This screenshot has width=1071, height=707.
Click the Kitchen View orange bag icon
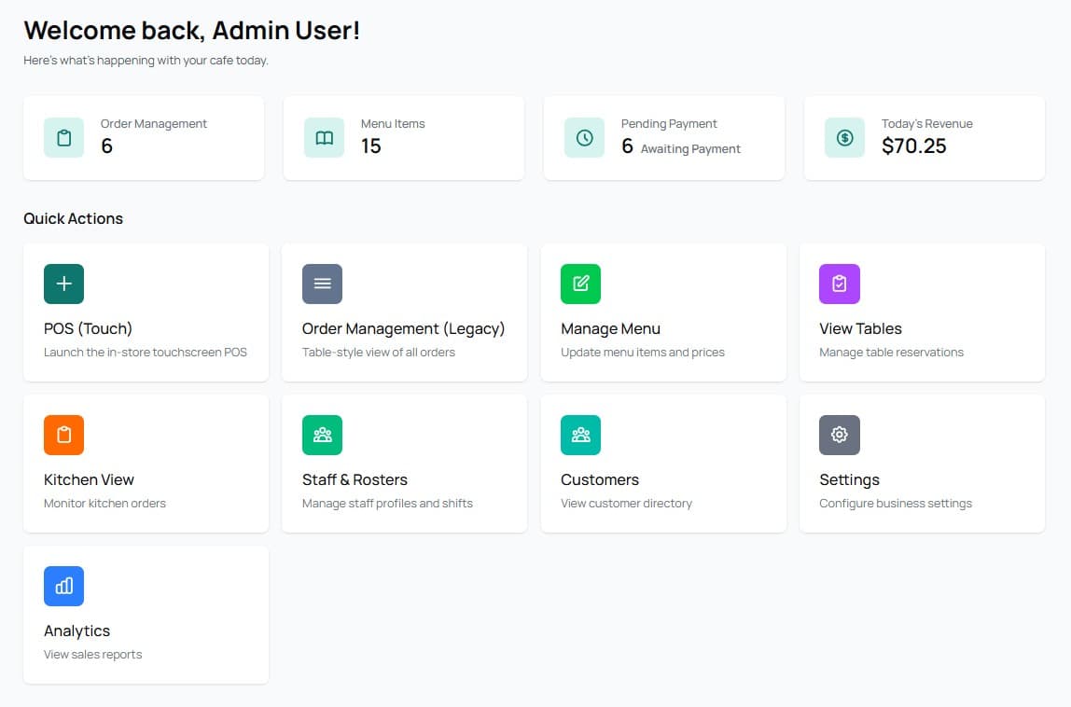pos(63,435)
